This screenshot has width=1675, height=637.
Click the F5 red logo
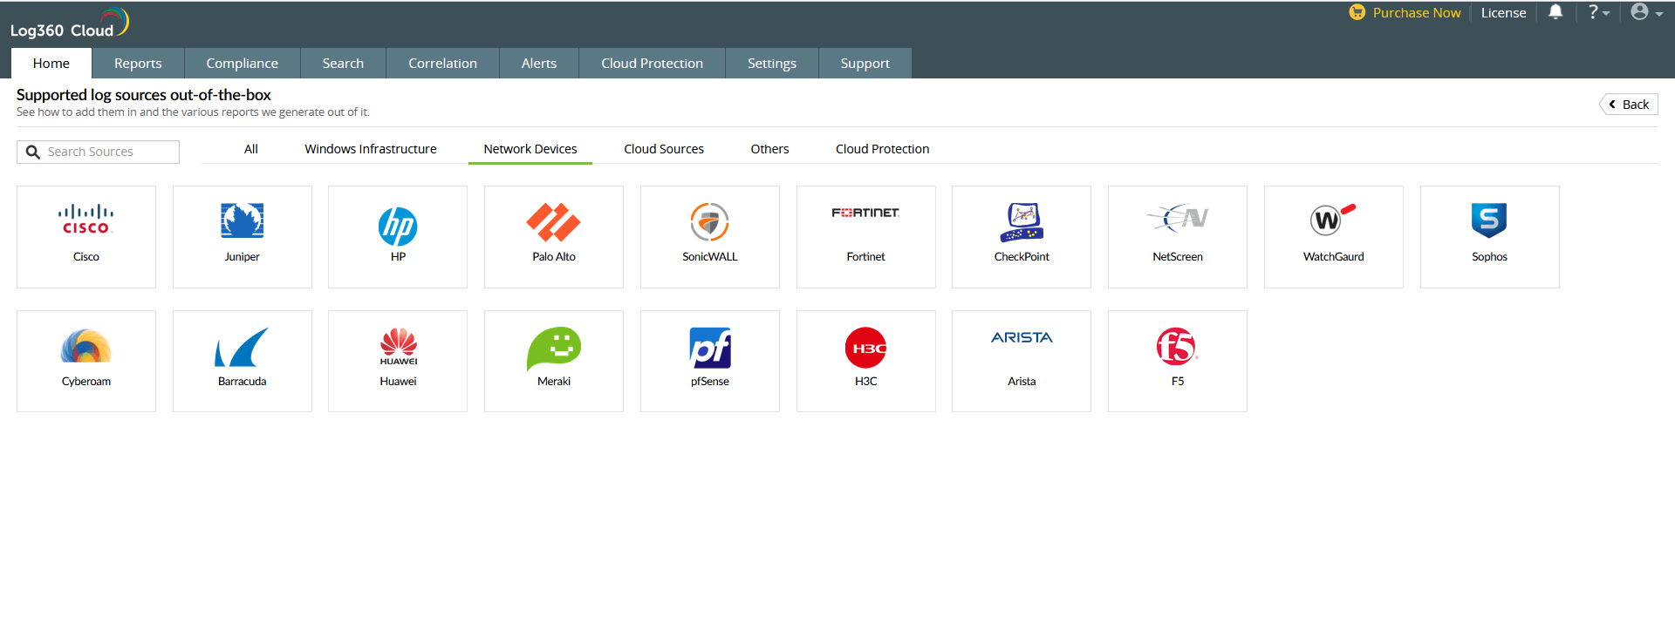pyautogui.click(x=1177, y=347)
